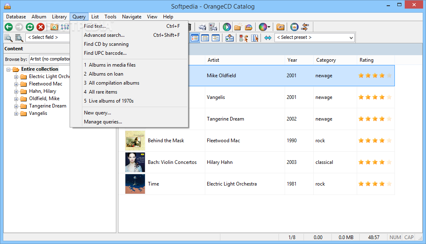Set star rating on Hilary Hahn row
The image size is (426, 244).
(375, 162)
